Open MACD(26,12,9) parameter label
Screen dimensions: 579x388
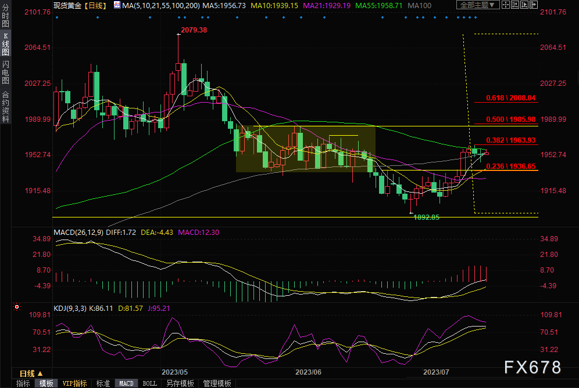pos(78,233)
